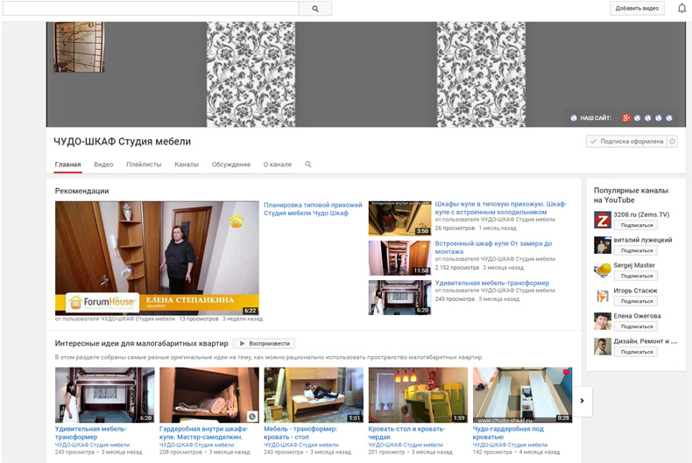Click the channel avatar image on banner
Screen dimensions: 692x463
[79, 47]
